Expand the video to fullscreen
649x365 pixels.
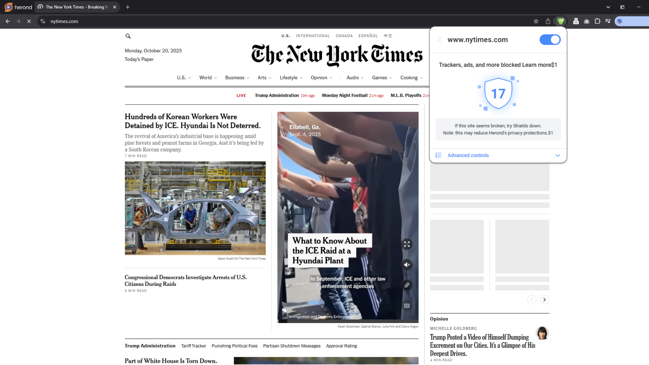[x=406, y=244]
